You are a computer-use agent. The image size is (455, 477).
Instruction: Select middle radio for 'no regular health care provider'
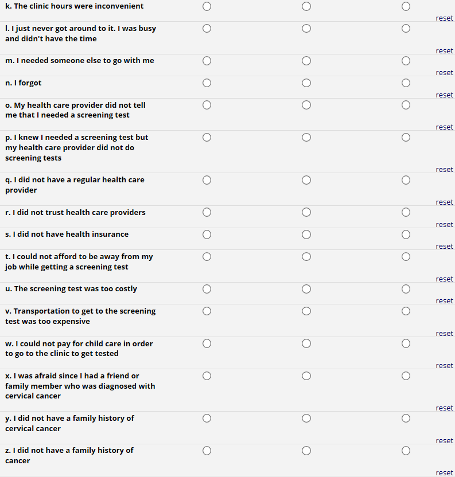coord(306,180)
